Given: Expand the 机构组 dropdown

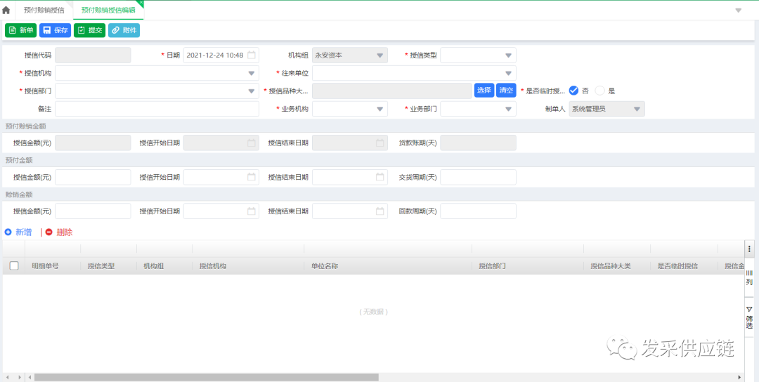Looking at the screenshot, I should coord(380,55).
